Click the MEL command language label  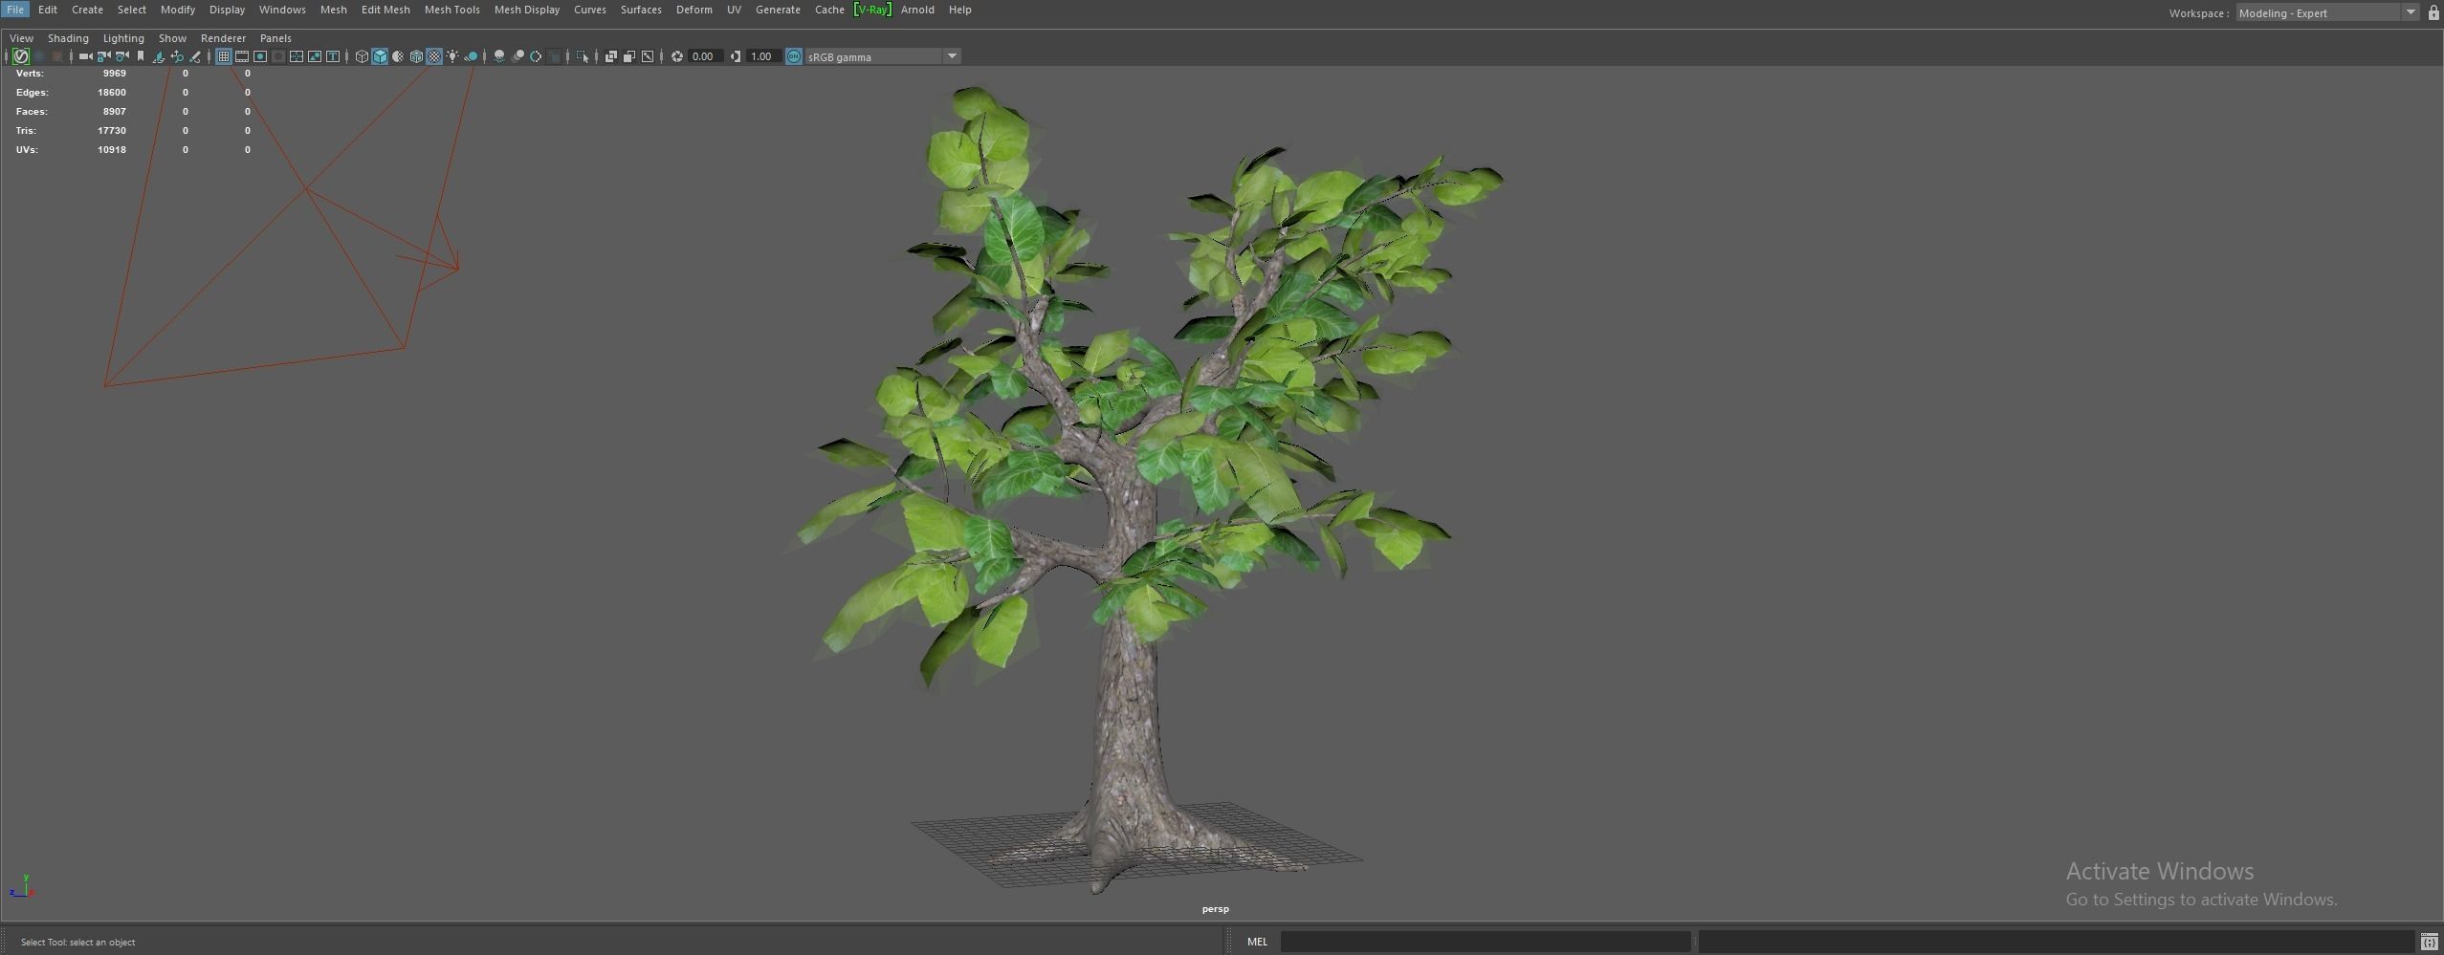[1257, 942]
